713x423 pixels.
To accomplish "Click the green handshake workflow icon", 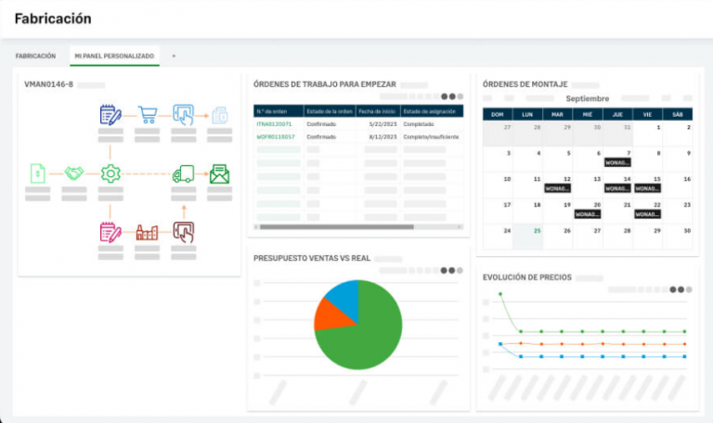I will [x=74, y=173].
